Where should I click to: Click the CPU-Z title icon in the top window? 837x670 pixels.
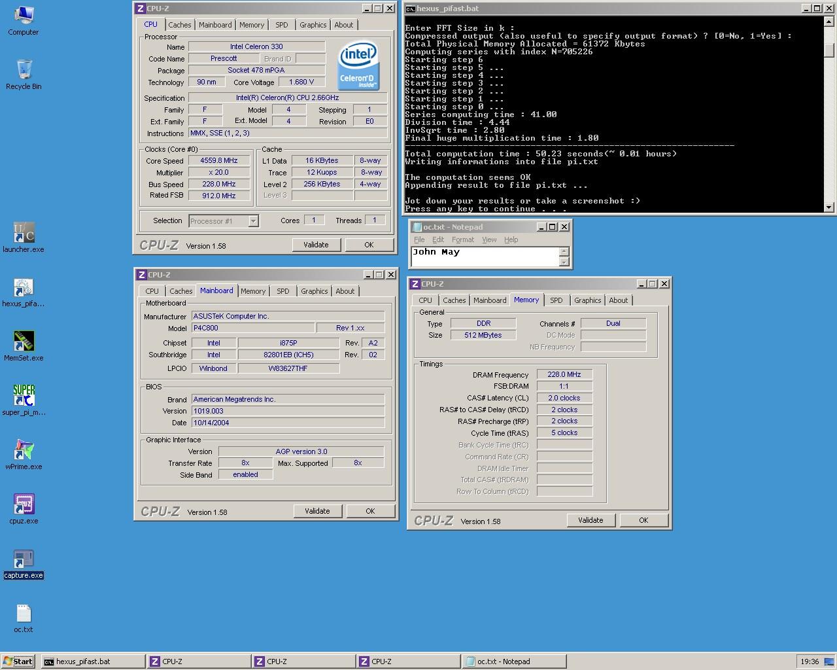(141, 9)
